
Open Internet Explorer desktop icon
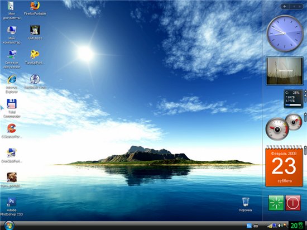click(12, 84)
